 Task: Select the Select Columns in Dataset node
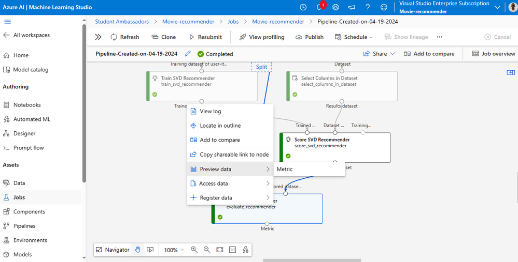click(x=342, y=86)
